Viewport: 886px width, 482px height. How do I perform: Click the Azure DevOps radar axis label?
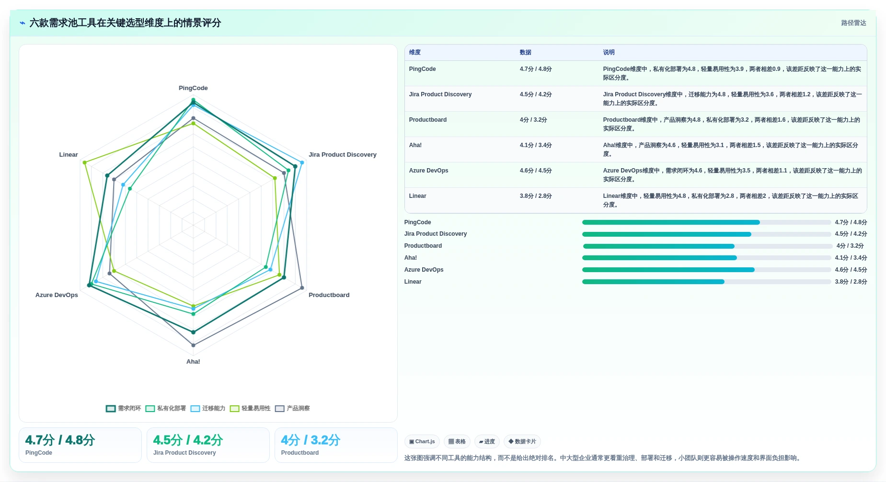click(57, 295)
